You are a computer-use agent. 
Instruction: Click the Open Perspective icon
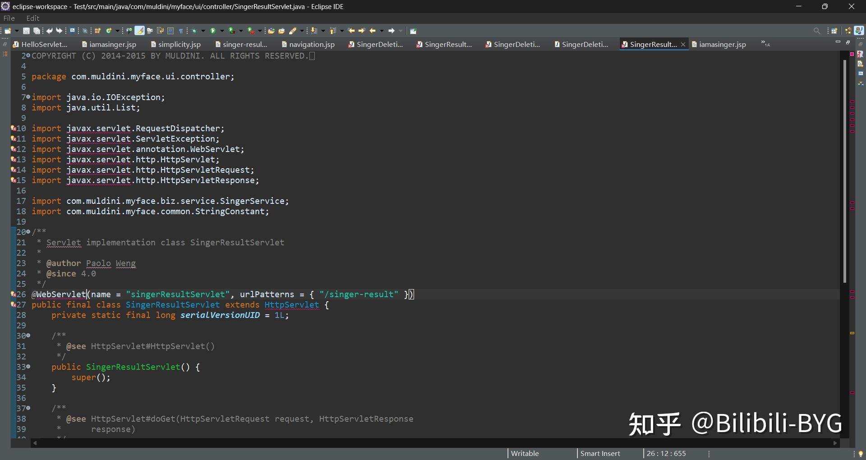tap(834, 31)
